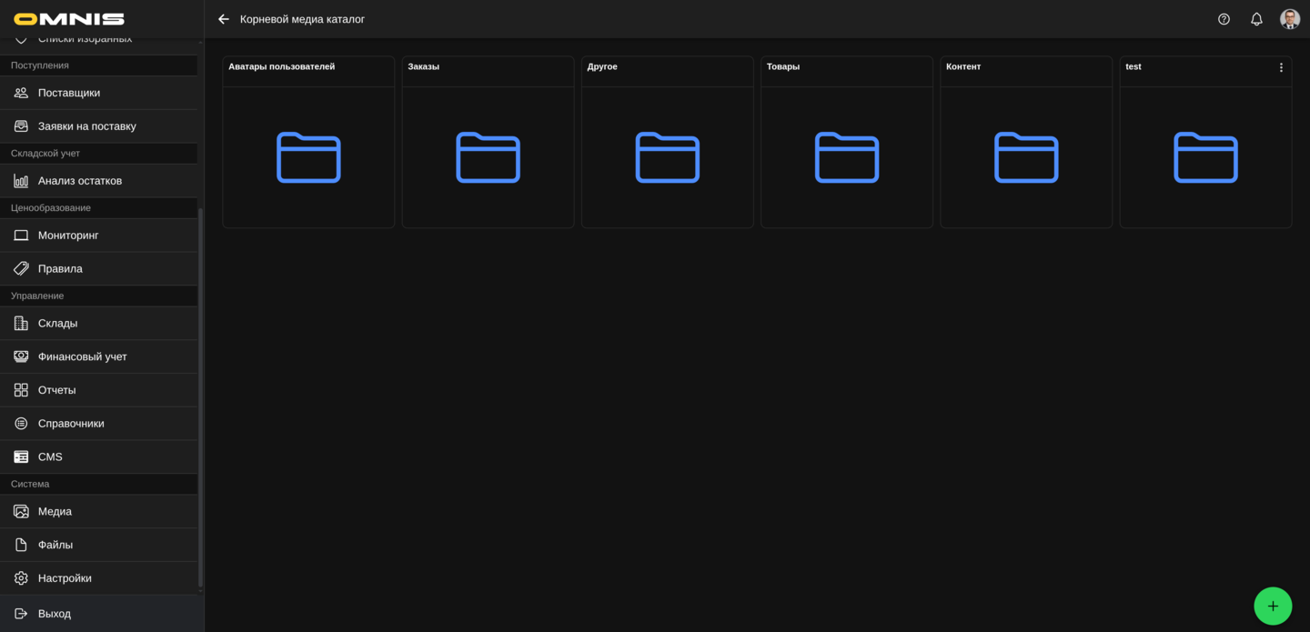Viewport: 1310px width, 632px height.
Task: Open Мониторинг section
Action: click(x=68, y=236)
